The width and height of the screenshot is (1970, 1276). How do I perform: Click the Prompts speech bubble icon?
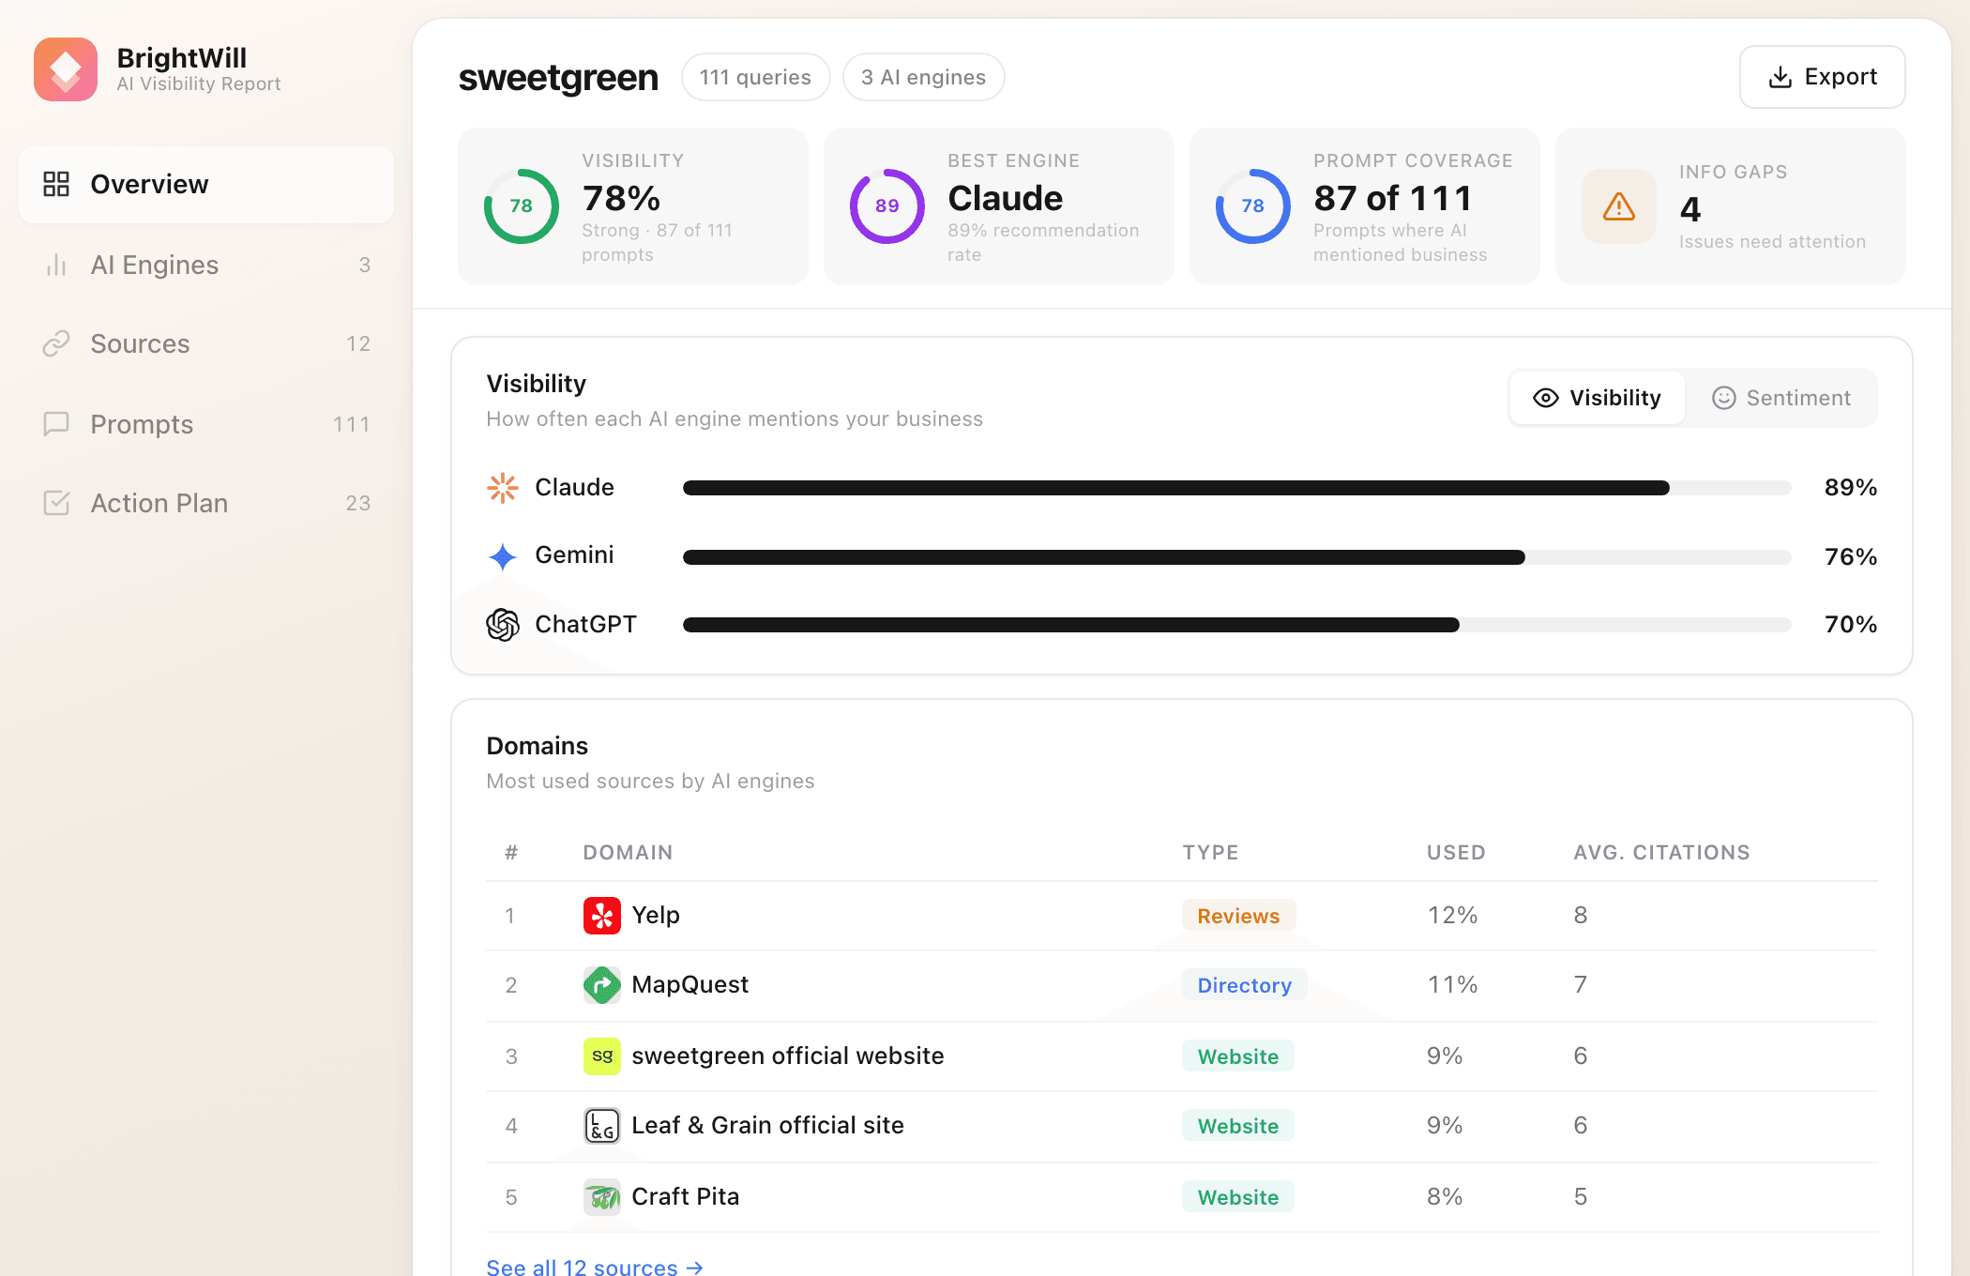click(x=56, y=424)
